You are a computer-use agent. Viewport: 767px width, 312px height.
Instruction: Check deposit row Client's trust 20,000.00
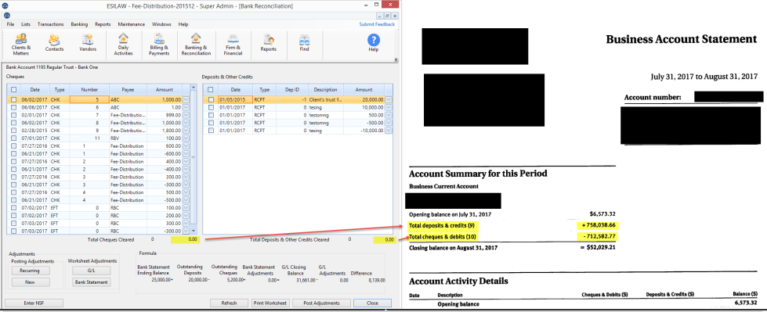tap(210, 99)
